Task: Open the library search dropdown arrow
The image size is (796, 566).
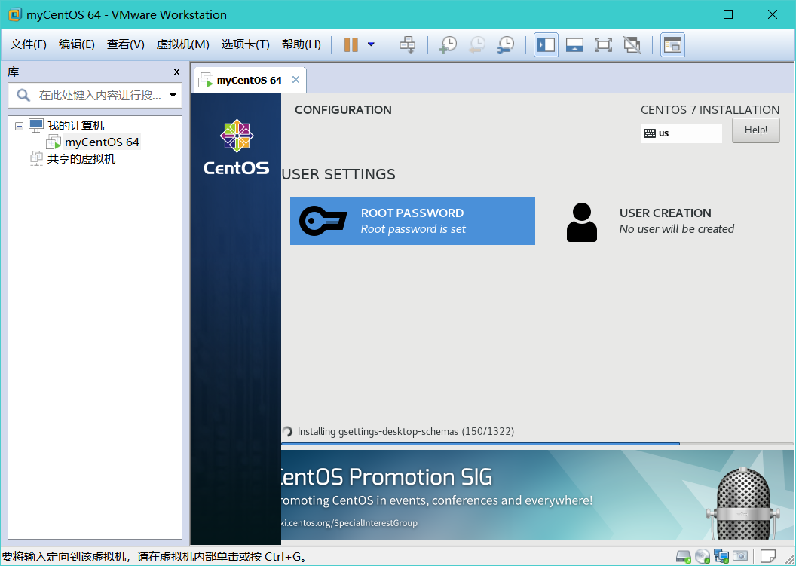Action: tap(173, 95)
